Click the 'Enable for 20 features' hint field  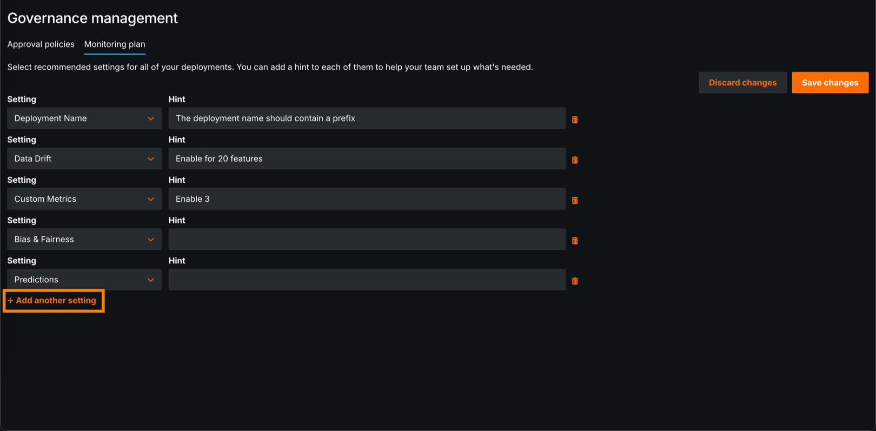[x=367, y=159]
